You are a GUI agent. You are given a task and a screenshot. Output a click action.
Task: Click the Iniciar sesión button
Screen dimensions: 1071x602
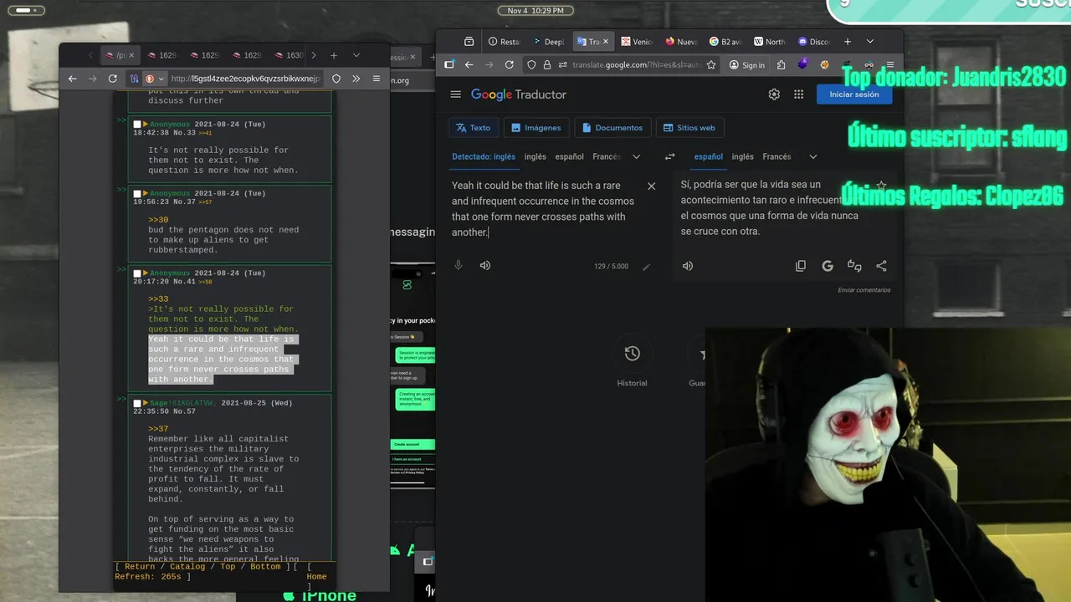854,94
